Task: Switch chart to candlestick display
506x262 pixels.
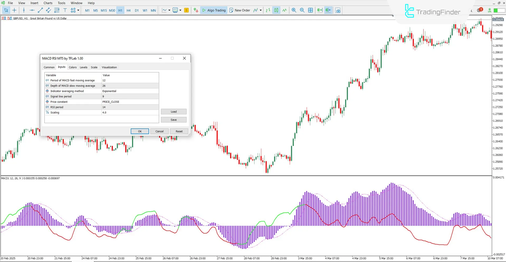Action: pyautogui.click(x=276, y=10)
